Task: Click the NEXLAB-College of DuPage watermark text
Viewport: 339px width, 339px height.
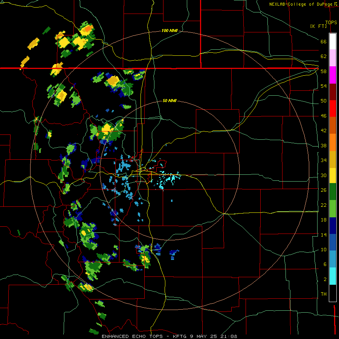Action: point(301,4)
